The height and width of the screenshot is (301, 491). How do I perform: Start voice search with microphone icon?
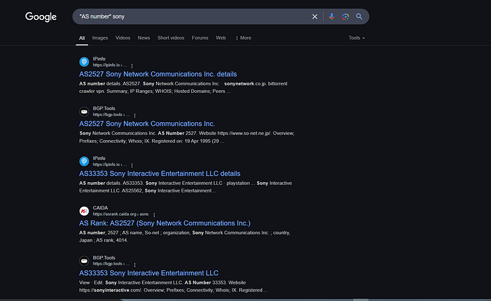(x=331, y=16)
